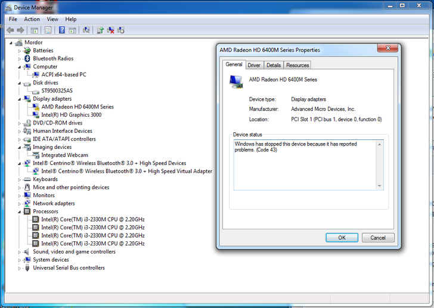Click Scan for hardware changes toolbar icon
Image resolution: width=434 pixels, height=308 pixels.
click(86, 30)
